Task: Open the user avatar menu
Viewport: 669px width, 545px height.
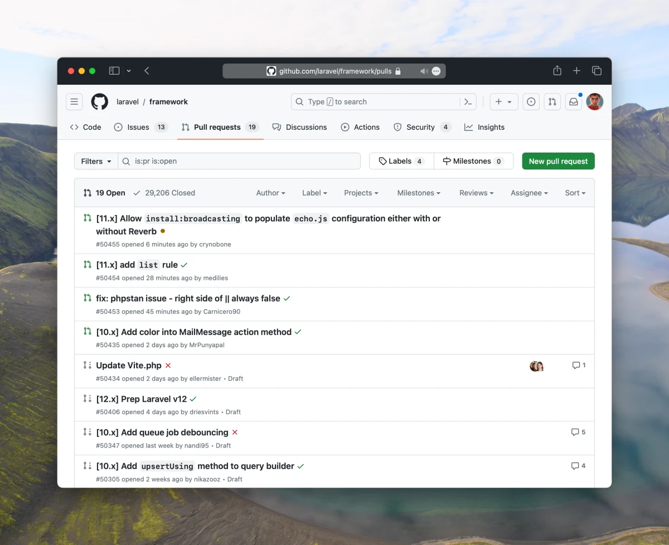Action: tap(595, 102)
